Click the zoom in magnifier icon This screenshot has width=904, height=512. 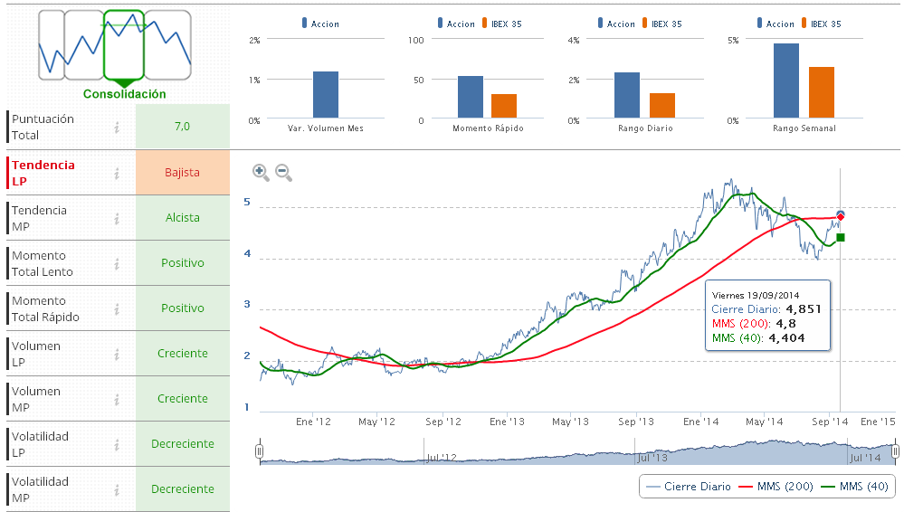(x=261, y=172)
